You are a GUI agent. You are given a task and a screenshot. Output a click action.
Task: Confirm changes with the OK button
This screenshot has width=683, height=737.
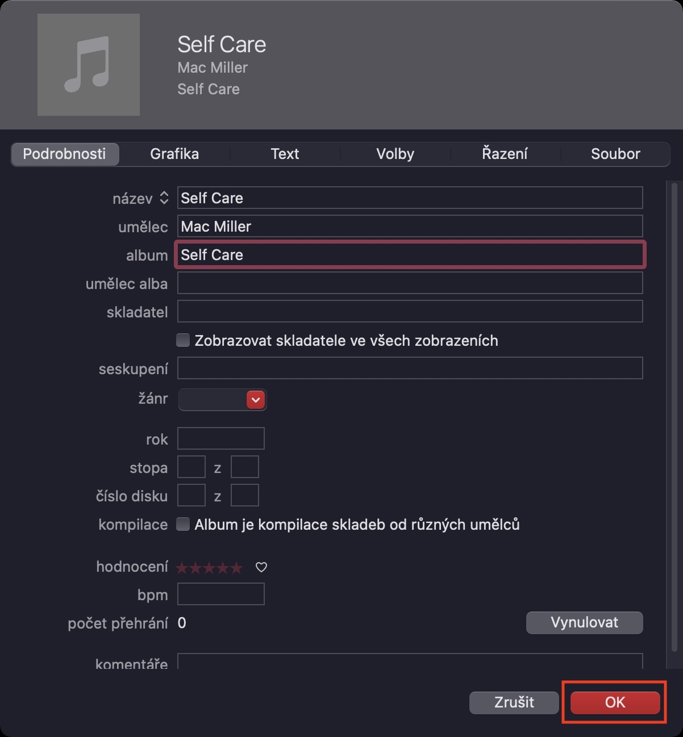tap(615, 702)
